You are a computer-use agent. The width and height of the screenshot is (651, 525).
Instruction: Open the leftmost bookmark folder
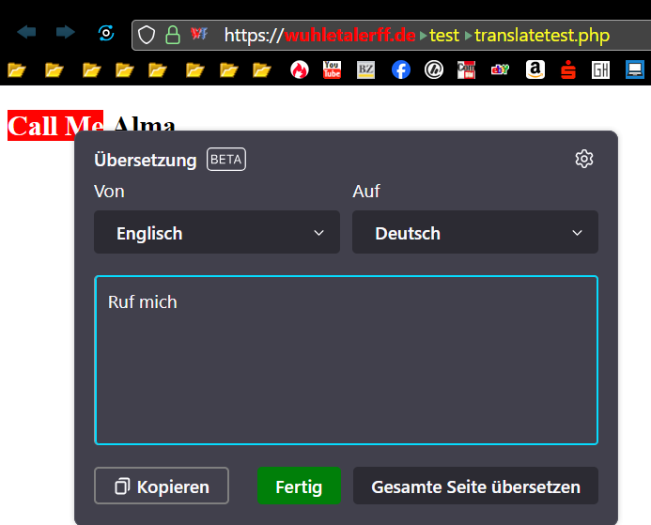(17, 70)
